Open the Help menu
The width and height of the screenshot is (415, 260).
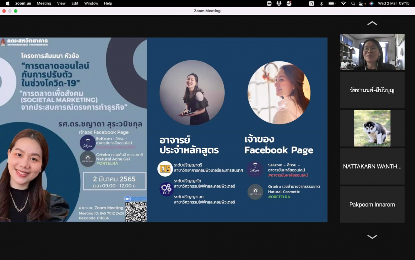coord(108,3)
